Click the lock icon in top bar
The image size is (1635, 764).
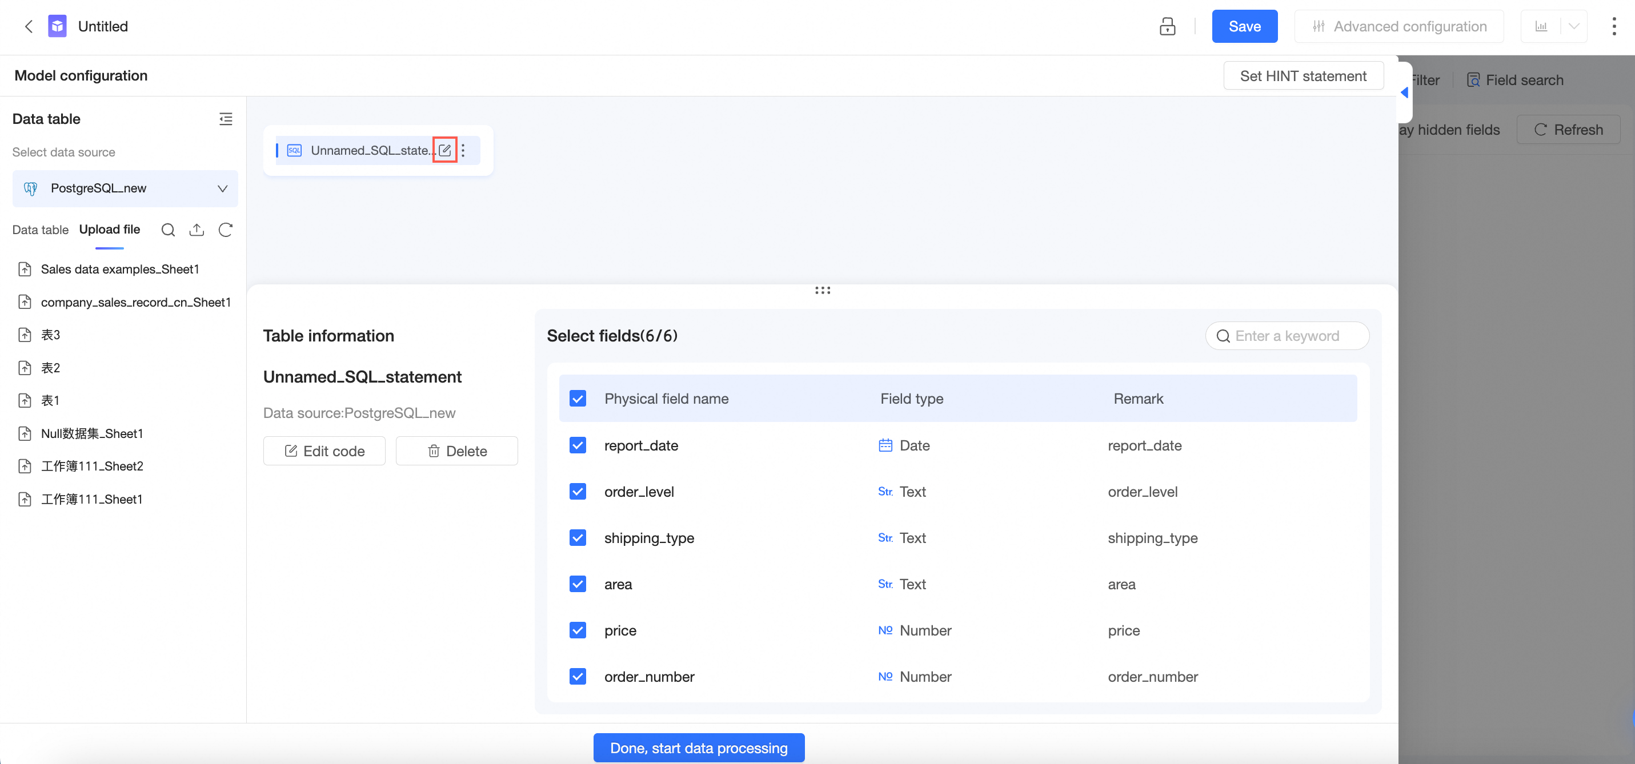pyautogui.click(x=1167, y=26)
